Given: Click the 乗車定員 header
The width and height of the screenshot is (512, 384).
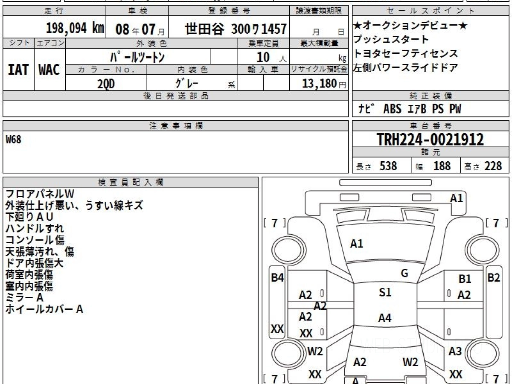Looking at the screenshot, I should click(x=264, y=43).
